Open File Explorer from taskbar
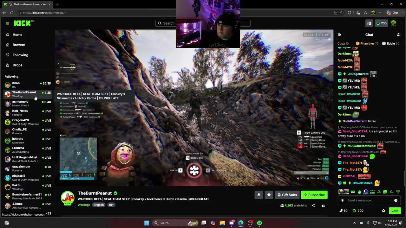Screen dimensions: 406x228 pyautogui.click(x=222, y=223)
